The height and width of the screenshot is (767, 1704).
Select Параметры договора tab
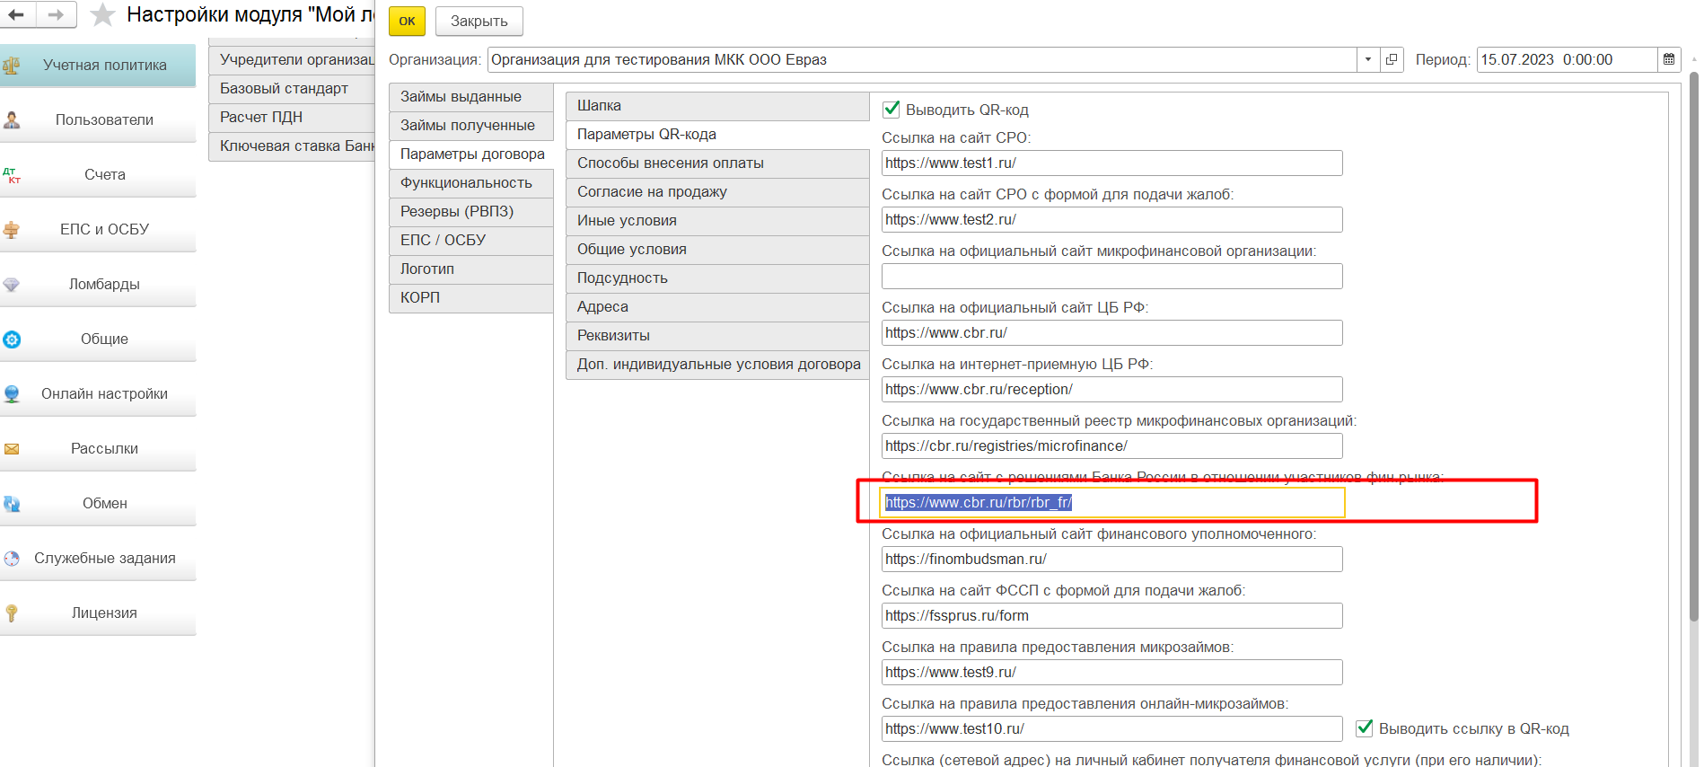470,154
